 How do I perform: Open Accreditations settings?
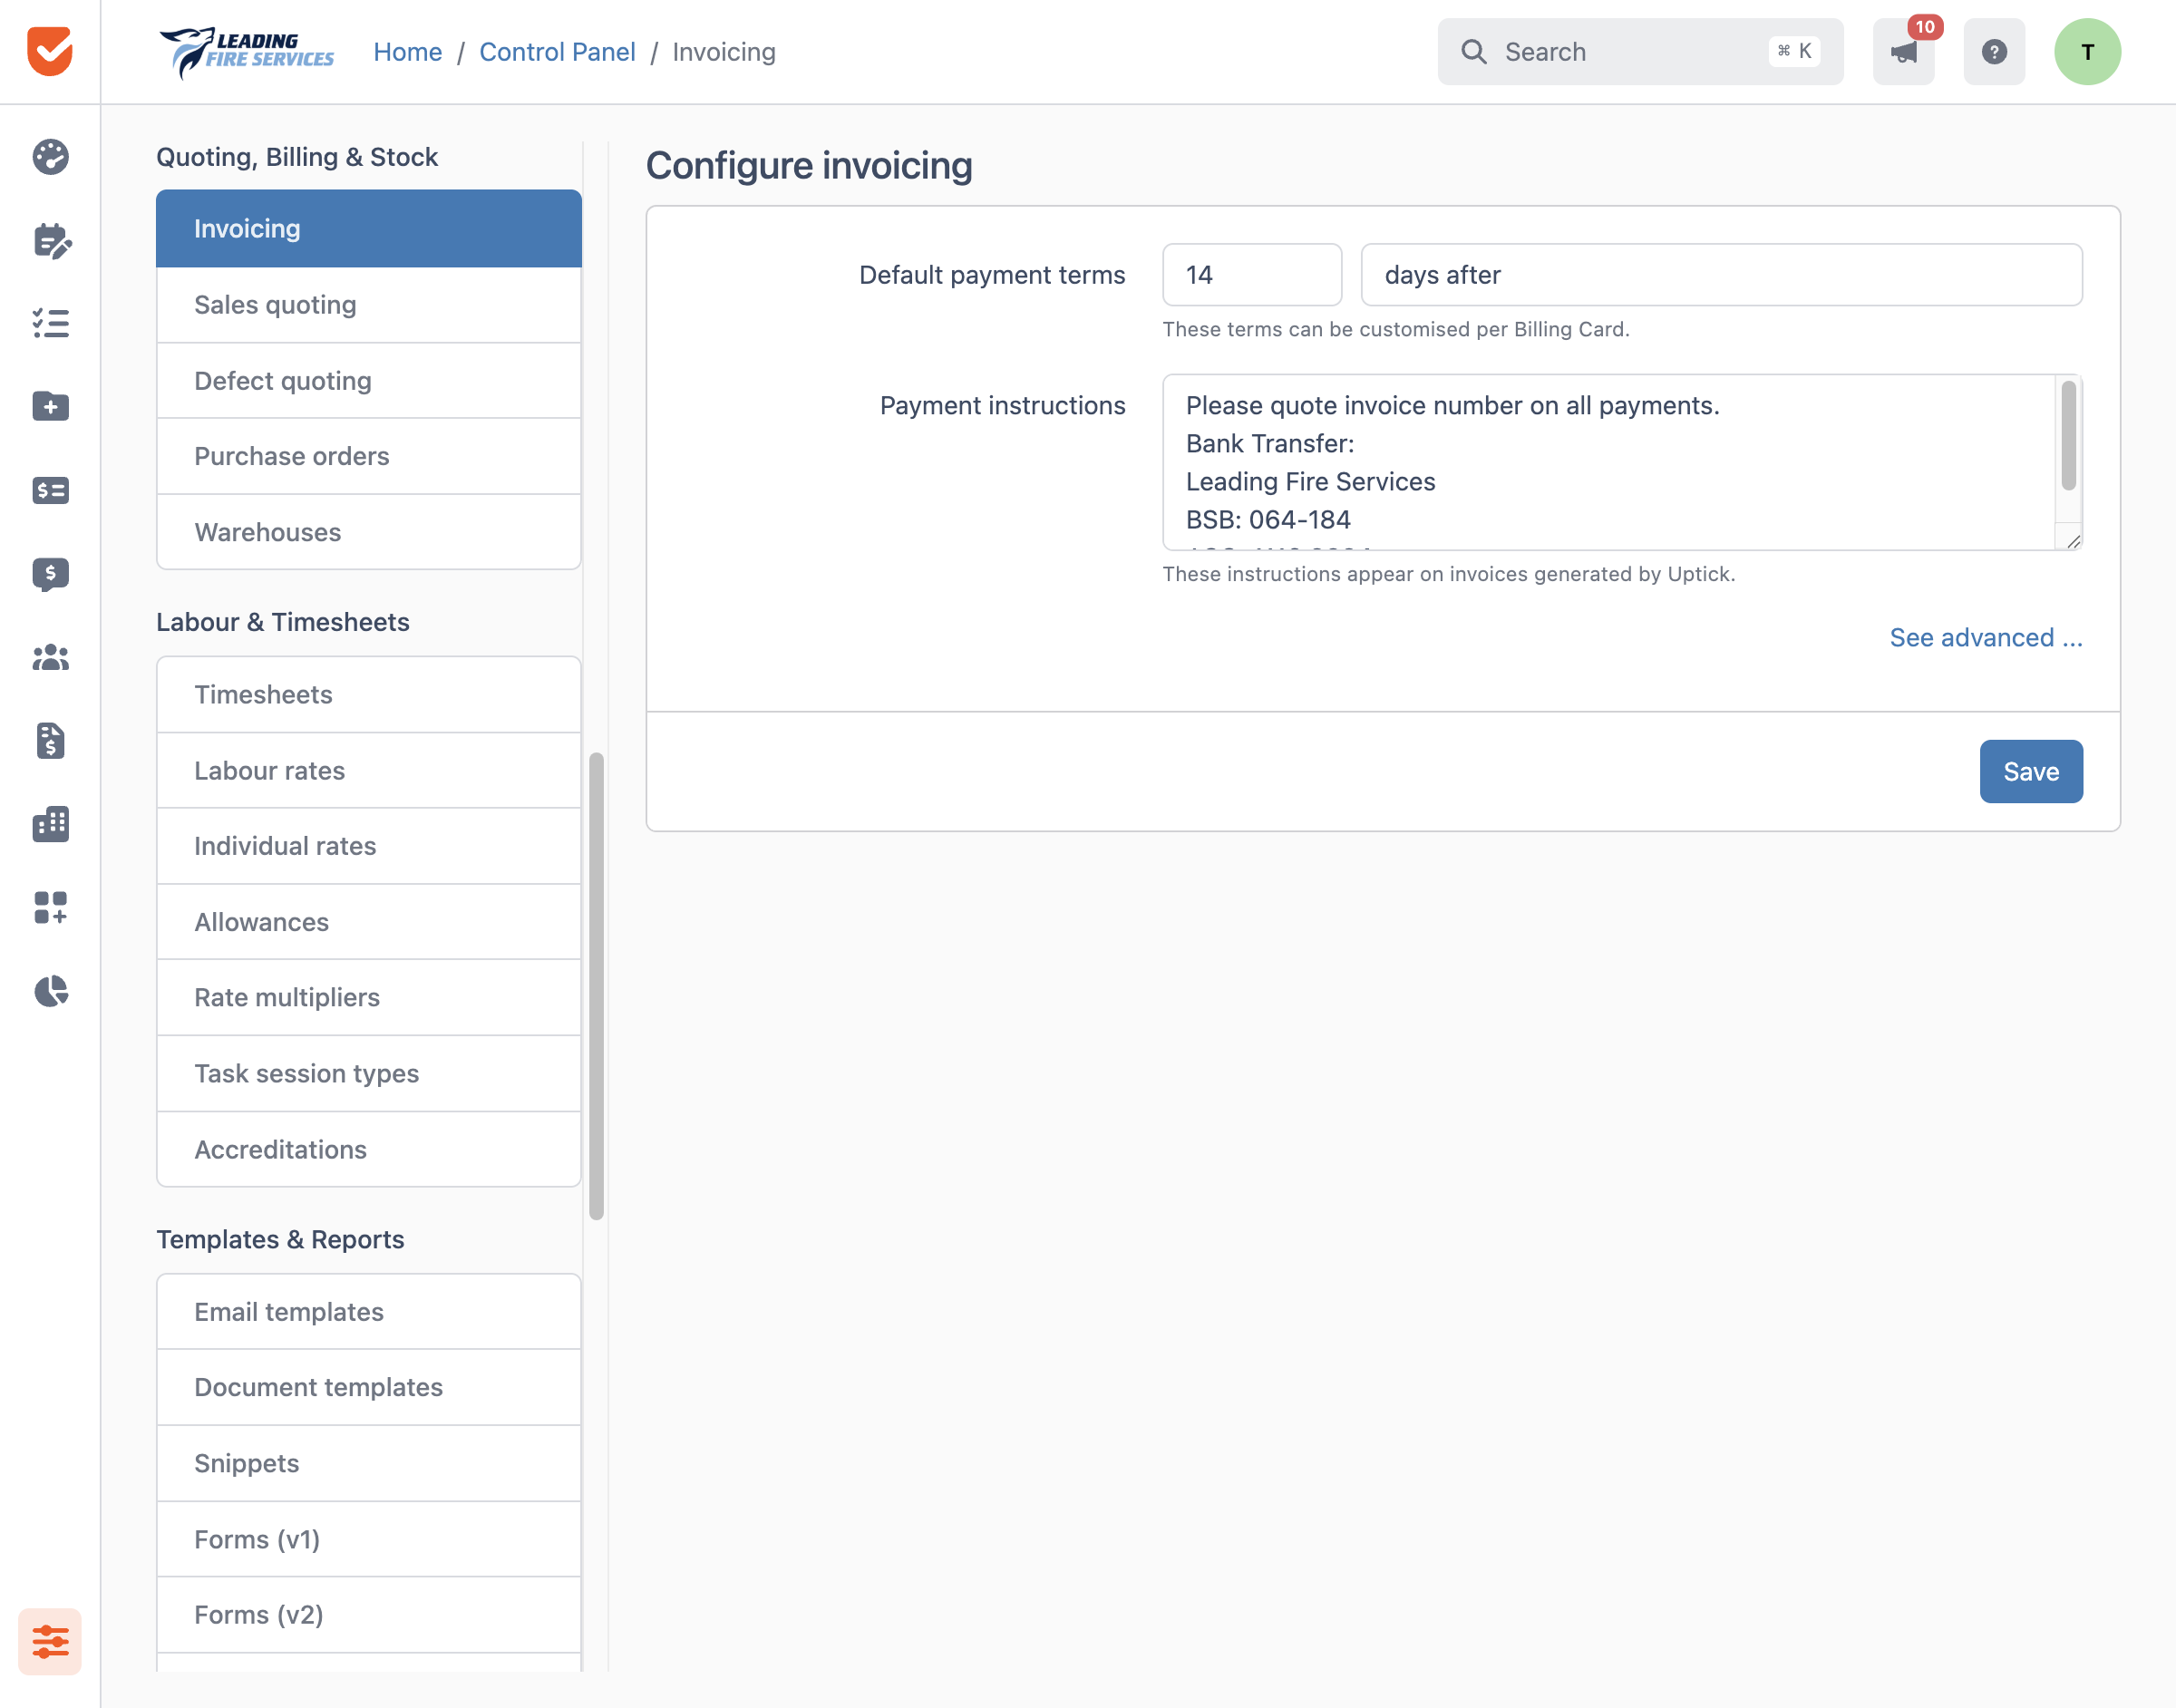369,1149
